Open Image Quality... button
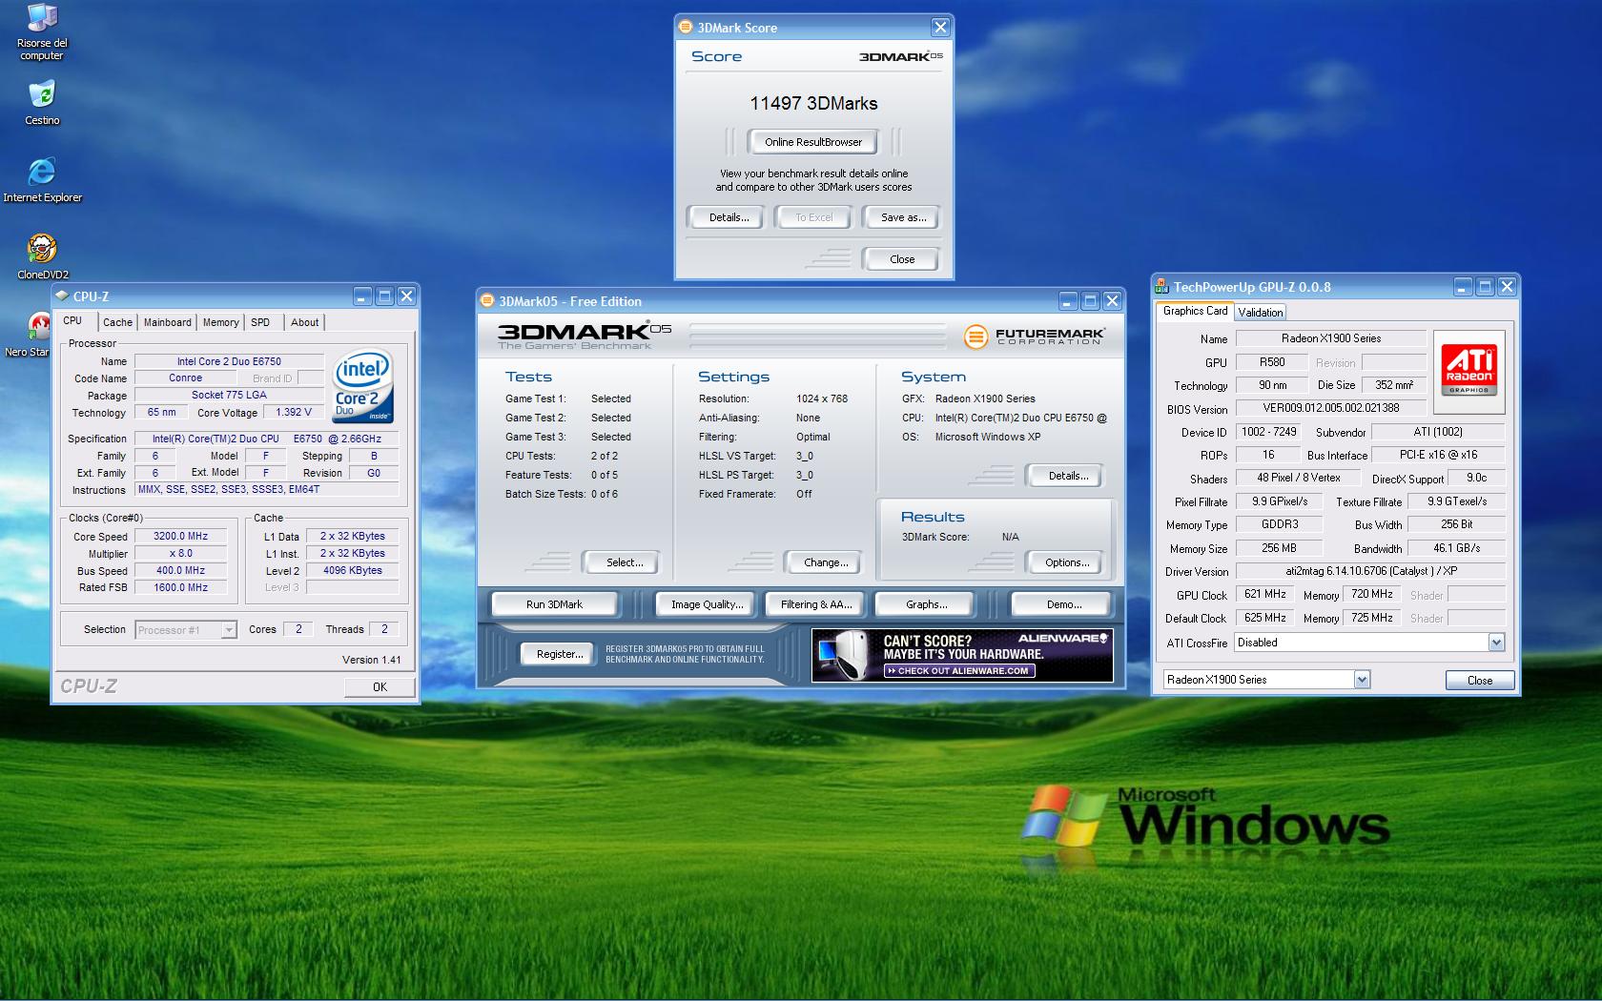 [x=707, y=604]
